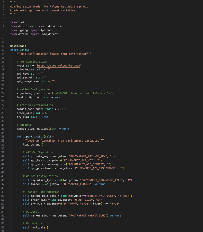Click the '0=EOA, 1=Magic.link, 2=Gnosis Safe' comment
Viewport: 203px width, 232px height.
pos(85,93)
